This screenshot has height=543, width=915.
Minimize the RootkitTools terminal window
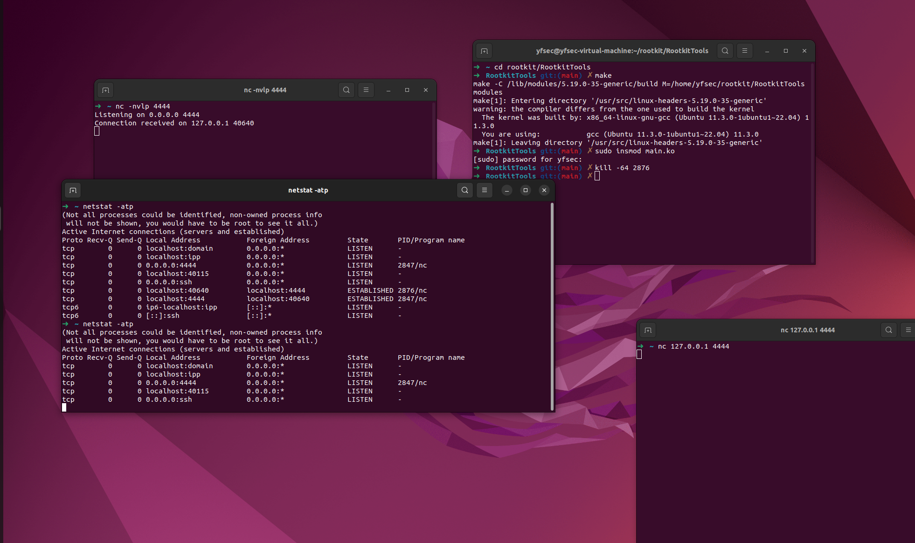tap(767, 51)
